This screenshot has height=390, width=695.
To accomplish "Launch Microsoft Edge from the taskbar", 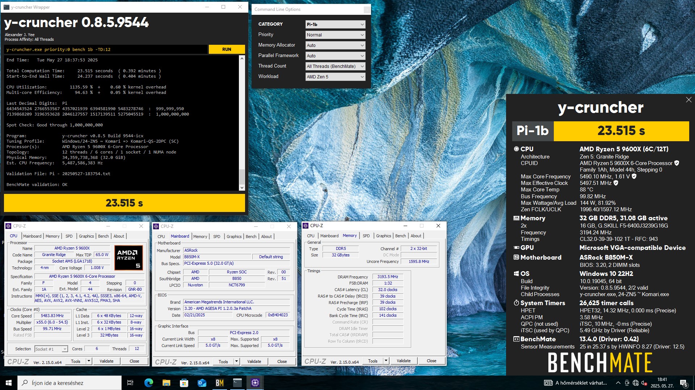I will pyautogui.click(x=148, y=383).
